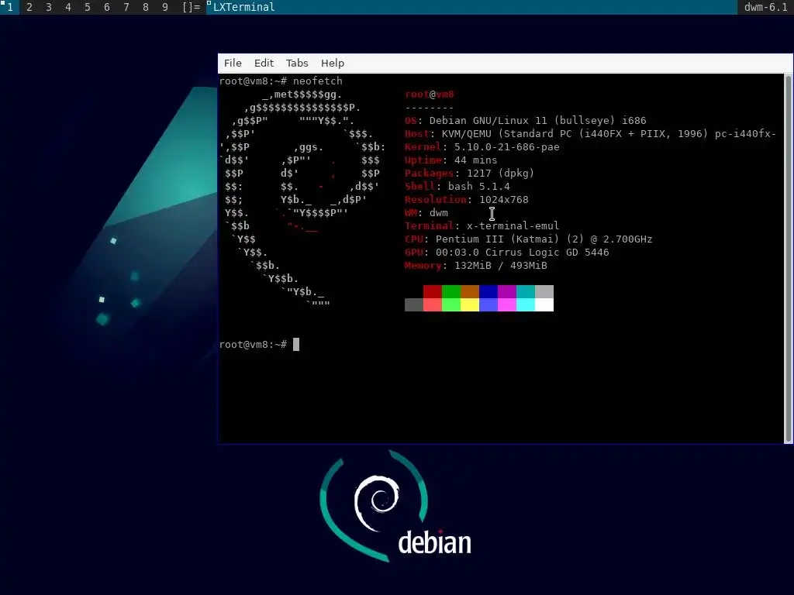Open the File menu in LXTerminal

233,64
